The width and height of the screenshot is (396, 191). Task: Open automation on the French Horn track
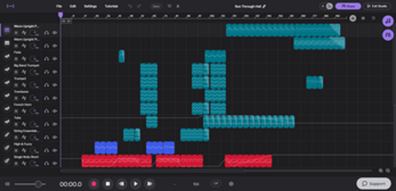(x=24, y=111)
